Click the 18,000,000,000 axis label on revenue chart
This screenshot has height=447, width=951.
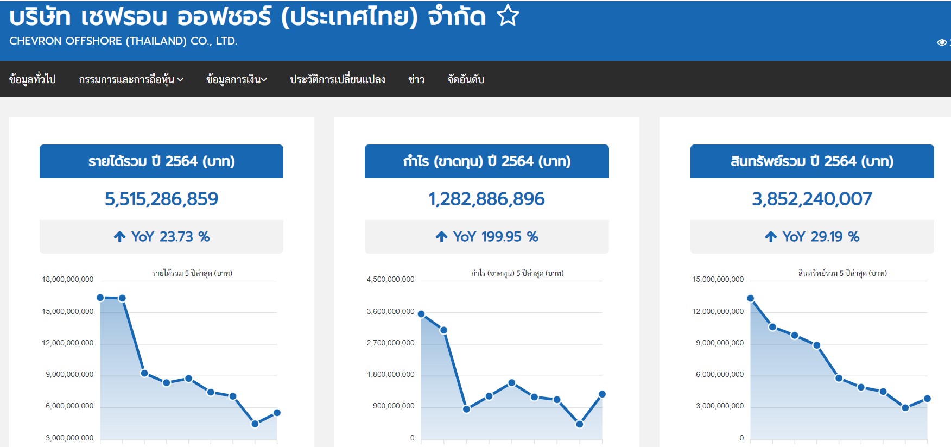[68, 279]
